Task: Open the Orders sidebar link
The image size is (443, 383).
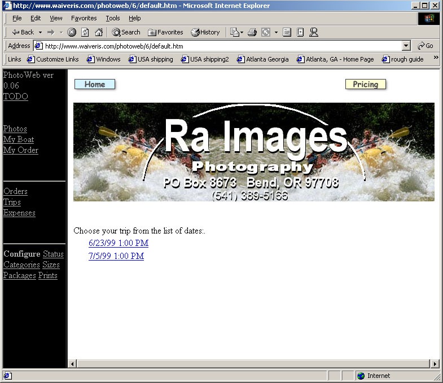Action: pos(15,192)
